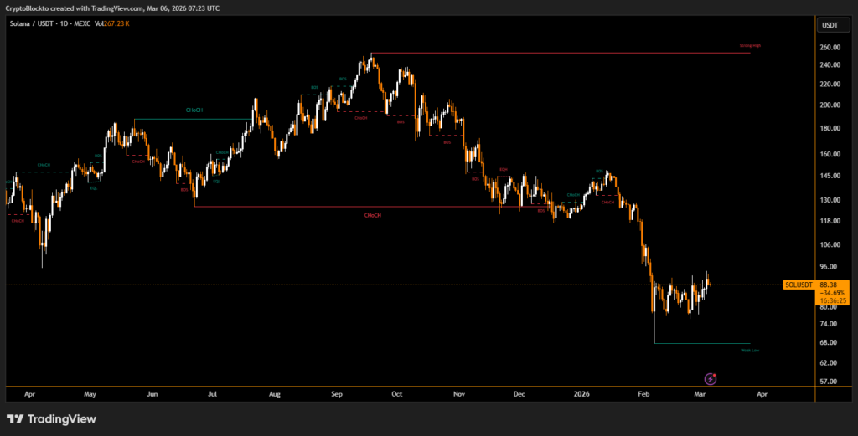
Task: Click the 260.00 price axis label
Action: pos(830,47)
